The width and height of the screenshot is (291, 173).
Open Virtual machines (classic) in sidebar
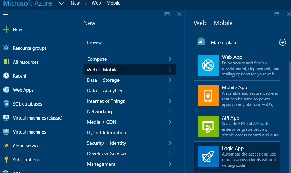[x=37, y=118]
